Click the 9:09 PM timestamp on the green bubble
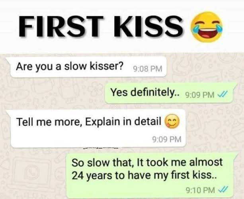Screen dimensions: 244x199 (200, 94)
